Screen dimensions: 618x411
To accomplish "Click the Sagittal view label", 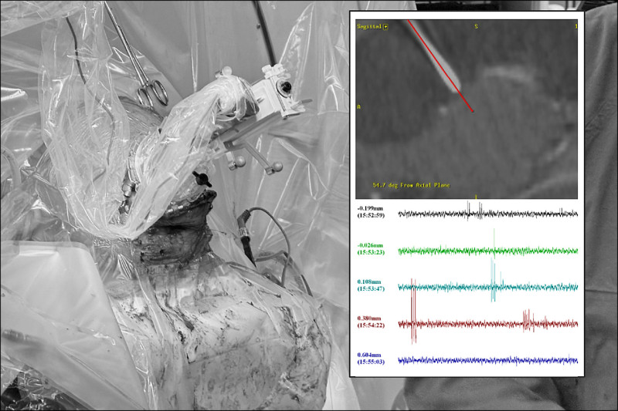I will [369, 27].
